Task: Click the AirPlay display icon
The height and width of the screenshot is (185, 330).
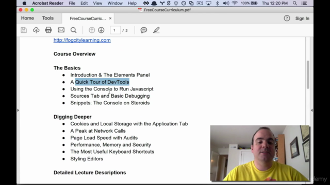Action: 208,3
